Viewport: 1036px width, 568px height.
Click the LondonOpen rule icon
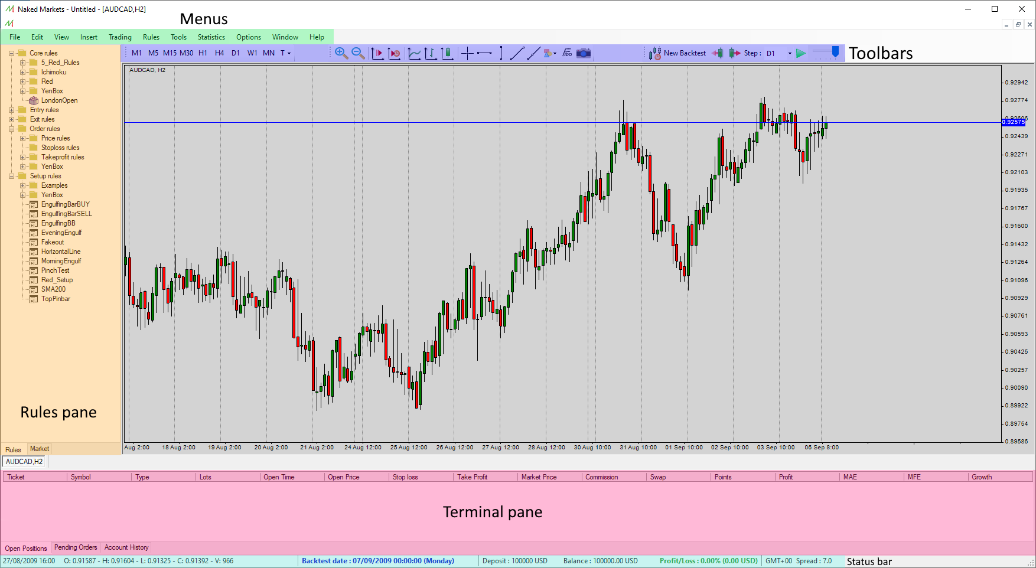(34, 100)
